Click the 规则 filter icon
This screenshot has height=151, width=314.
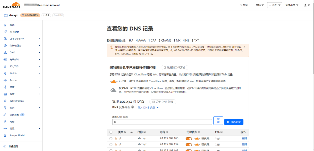(6, 108)
